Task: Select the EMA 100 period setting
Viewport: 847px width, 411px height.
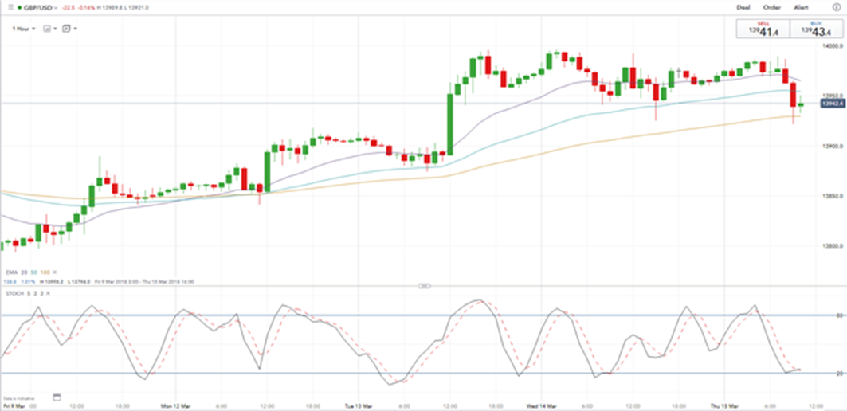Action: pyautogui.click(x=45, y=272)
